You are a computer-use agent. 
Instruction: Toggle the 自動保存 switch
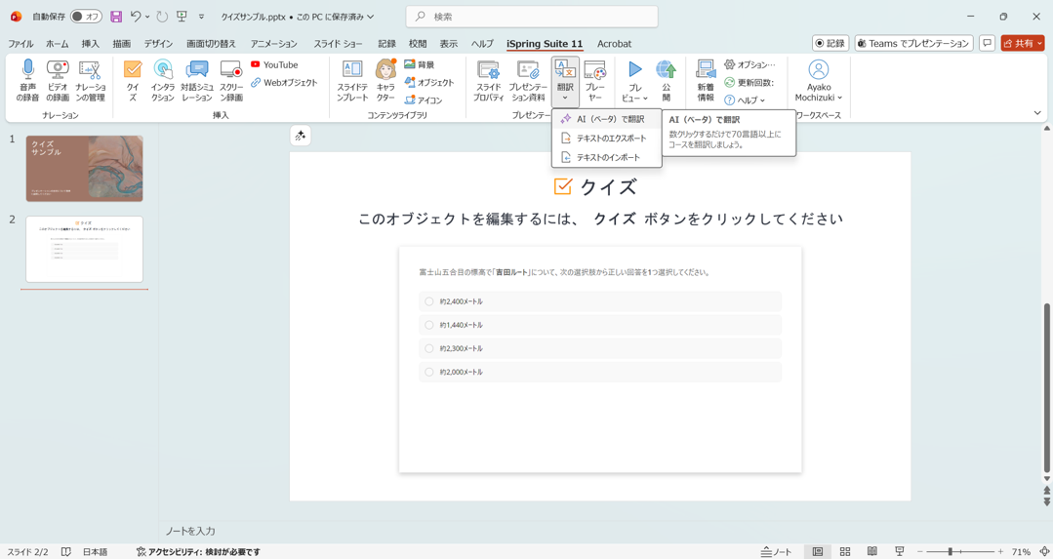pos(86,17)
